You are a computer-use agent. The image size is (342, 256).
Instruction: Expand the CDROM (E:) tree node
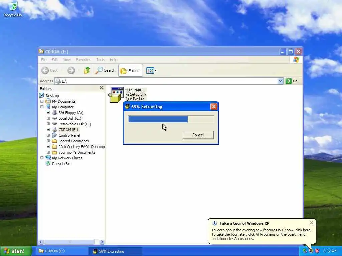coord(48,130)
